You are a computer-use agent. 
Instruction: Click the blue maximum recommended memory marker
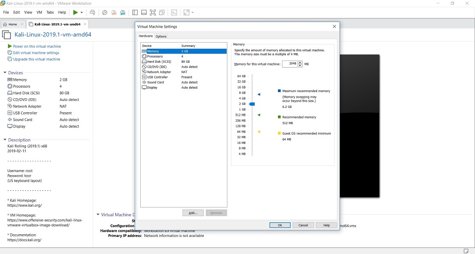tap(259, 94)
